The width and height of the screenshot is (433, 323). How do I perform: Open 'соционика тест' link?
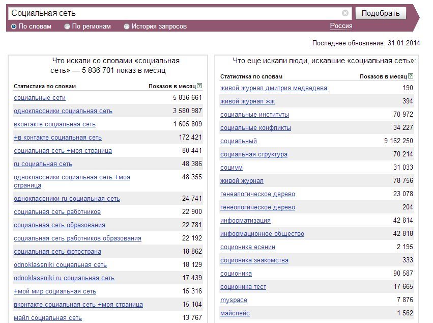(x=243, y=287)
